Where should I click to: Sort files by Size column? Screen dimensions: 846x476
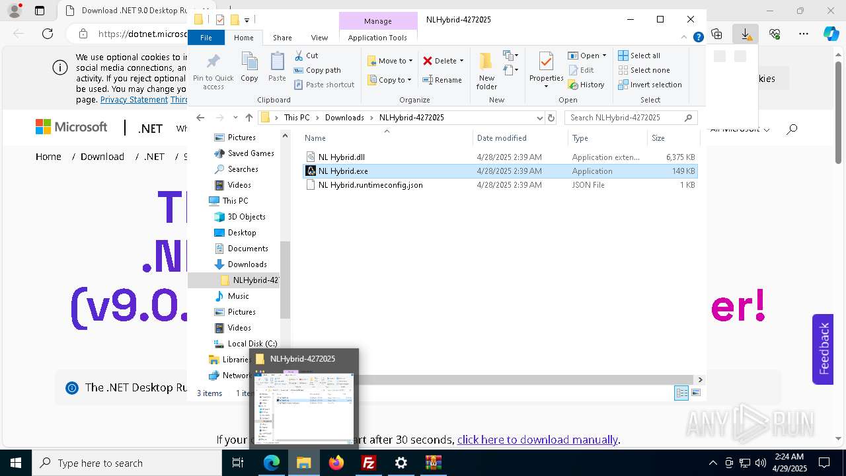(672, 138)
